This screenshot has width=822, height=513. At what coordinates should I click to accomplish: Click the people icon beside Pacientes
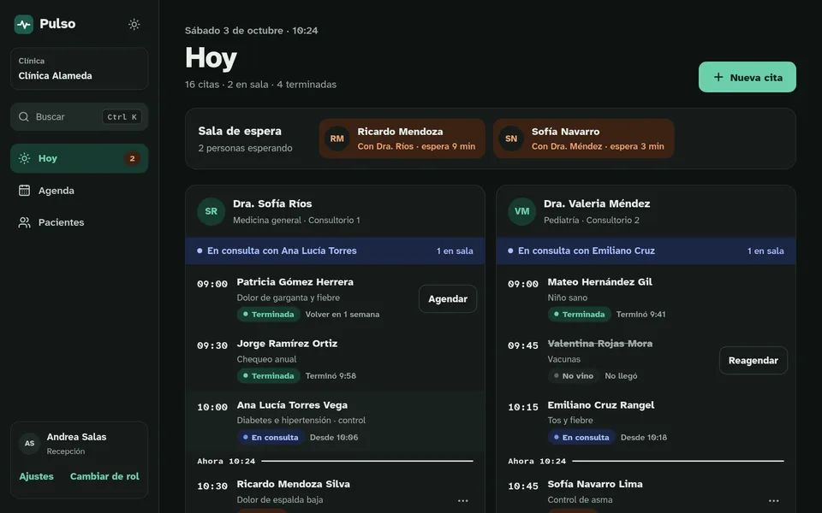tap(24, 222)
